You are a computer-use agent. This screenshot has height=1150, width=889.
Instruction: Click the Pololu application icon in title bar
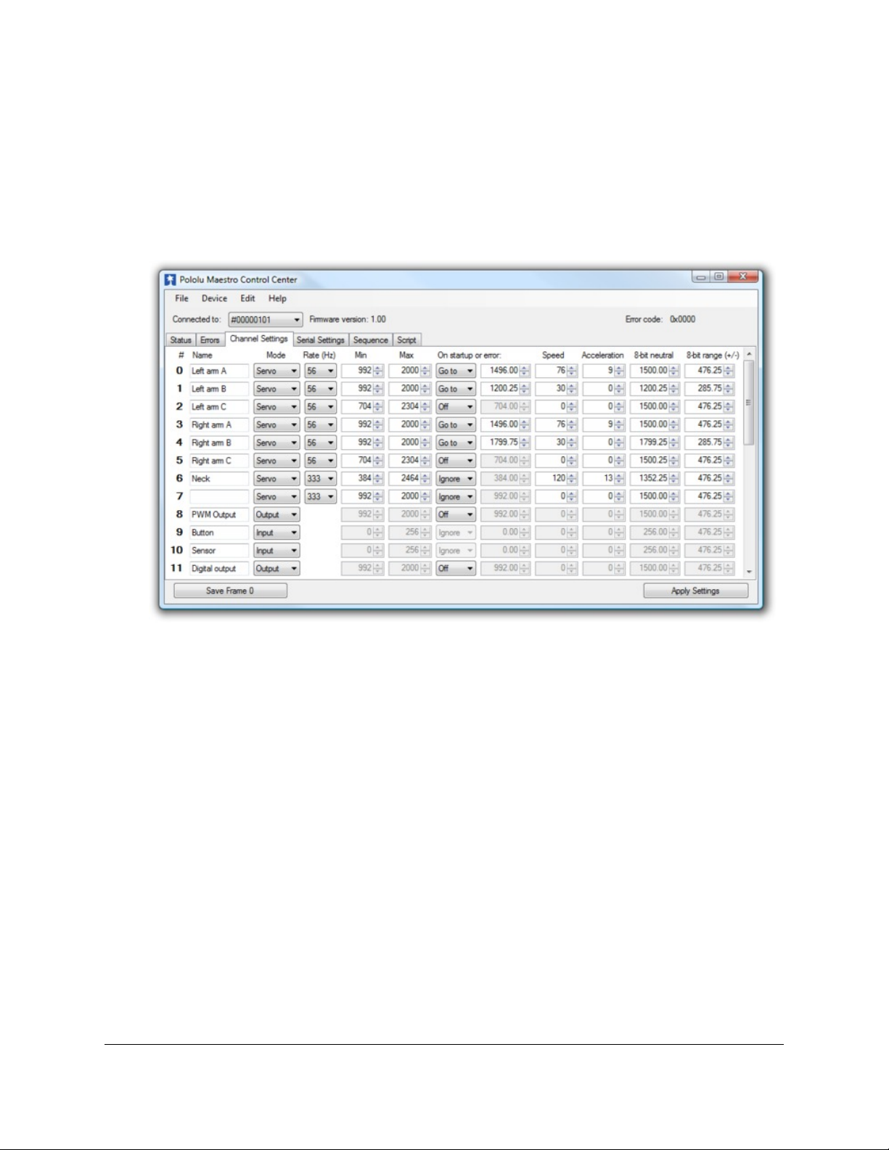coord(171,279)
